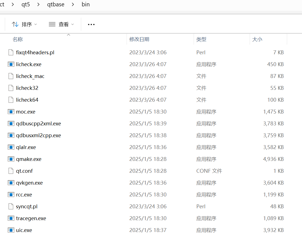This screenshot has width=302, height=243.
Task: Expand the chevron before qt5 in path
Action: 13,4
